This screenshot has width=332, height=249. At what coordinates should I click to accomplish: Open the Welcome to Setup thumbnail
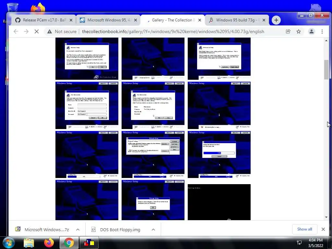tap(219, 59)
